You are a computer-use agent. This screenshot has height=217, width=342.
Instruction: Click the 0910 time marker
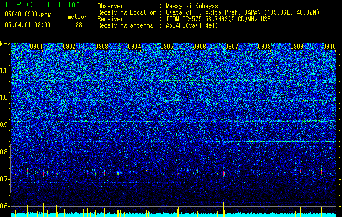click(x=329, y=47)
